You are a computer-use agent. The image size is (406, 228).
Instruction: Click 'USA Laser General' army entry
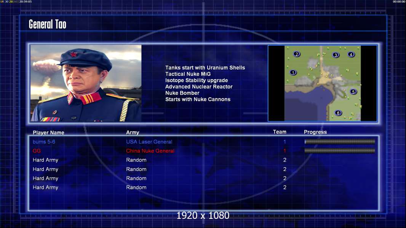pyautogui.click(x=149, y=142)
